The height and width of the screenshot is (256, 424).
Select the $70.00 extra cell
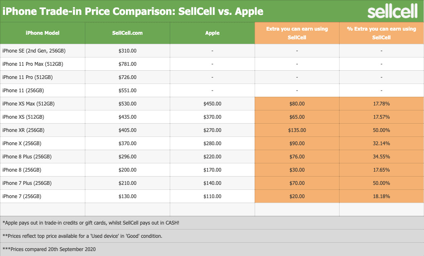coord(297,183)
